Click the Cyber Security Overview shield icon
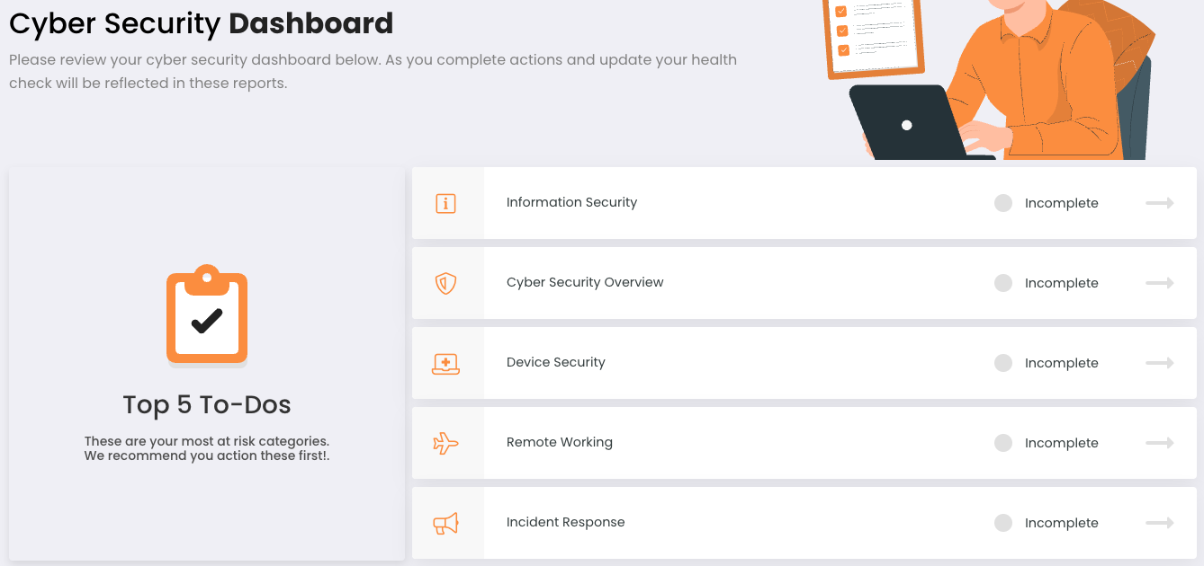This screenshot has width=1204, height=566. pos(445,284)
